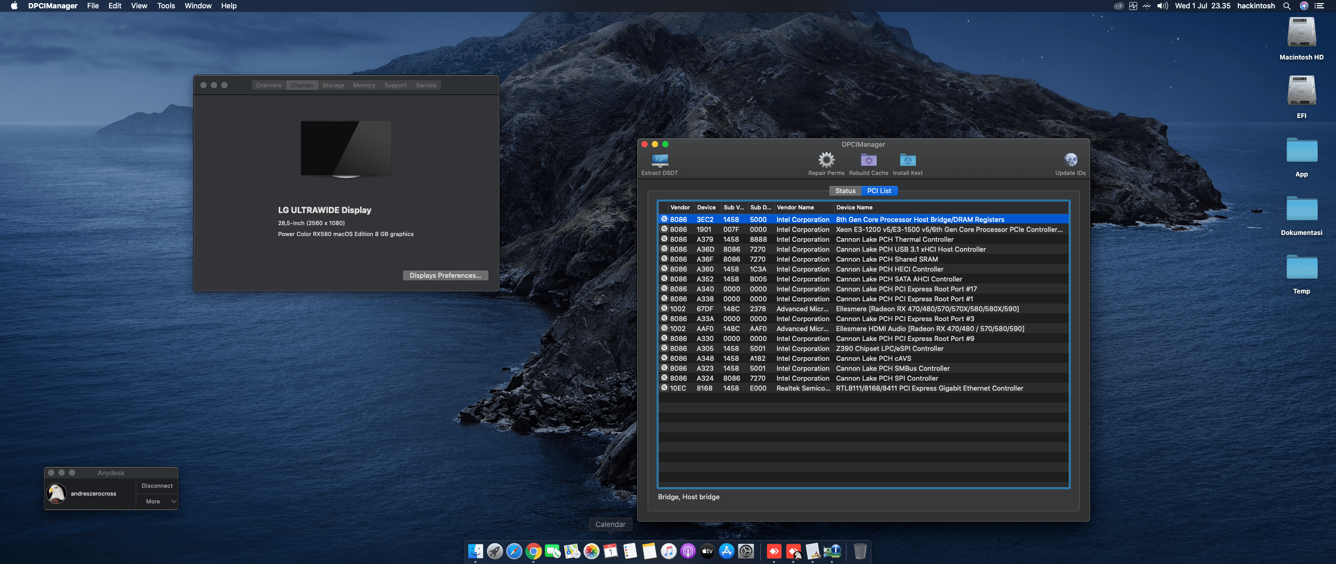The height and width of the screenshot is (564, 1336).
Task: Select the RTL8111/8168/8411 Ethernet Controller row
Action: click(x=863, y=388)
